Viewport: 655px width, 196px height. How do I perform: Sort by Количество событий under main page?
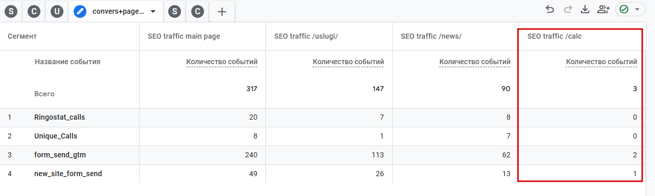pos(222,62)
